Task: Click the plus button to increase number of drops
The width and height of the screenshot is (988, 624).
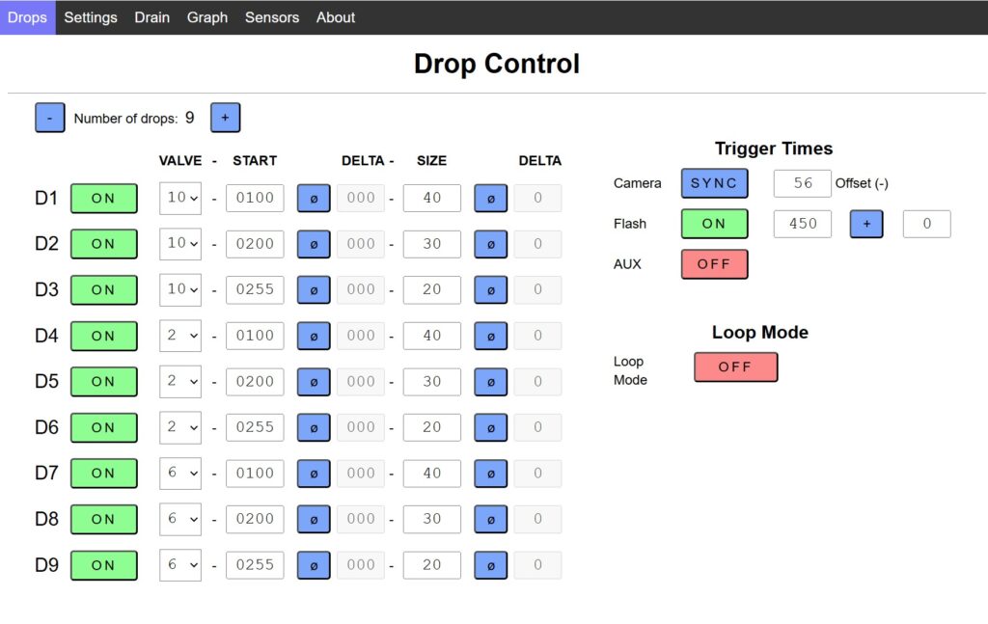Action: tap(225, 118)
